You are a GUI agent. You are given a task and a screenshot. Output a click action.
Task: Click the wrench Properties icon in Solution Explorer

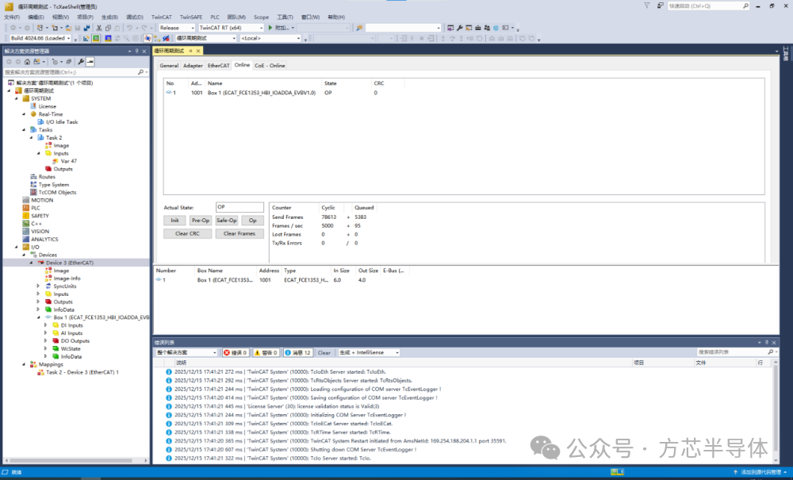(x=80, y=62)
